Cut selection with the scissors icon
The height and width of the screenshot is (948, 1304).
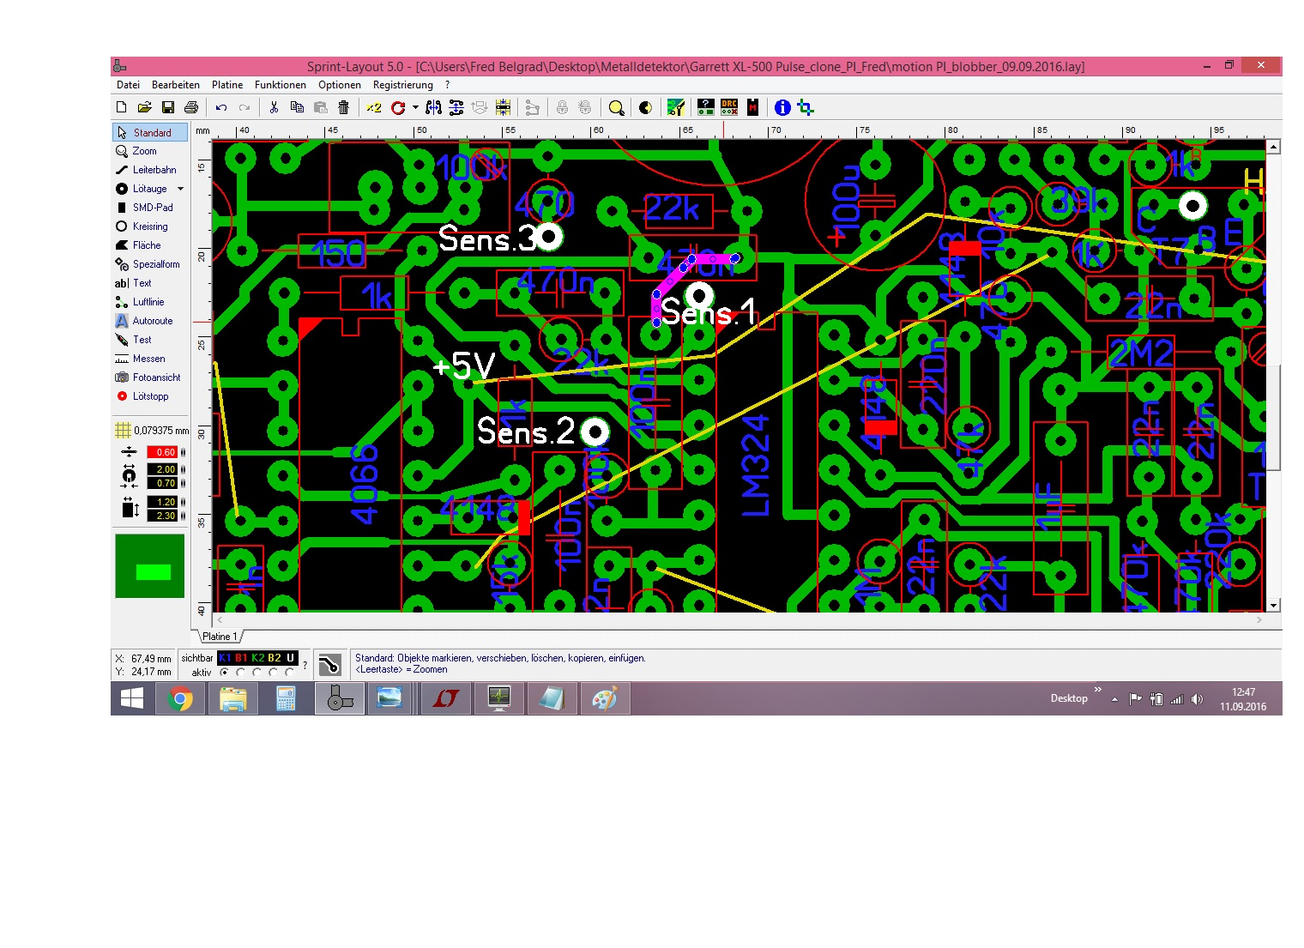click(274, 107)
